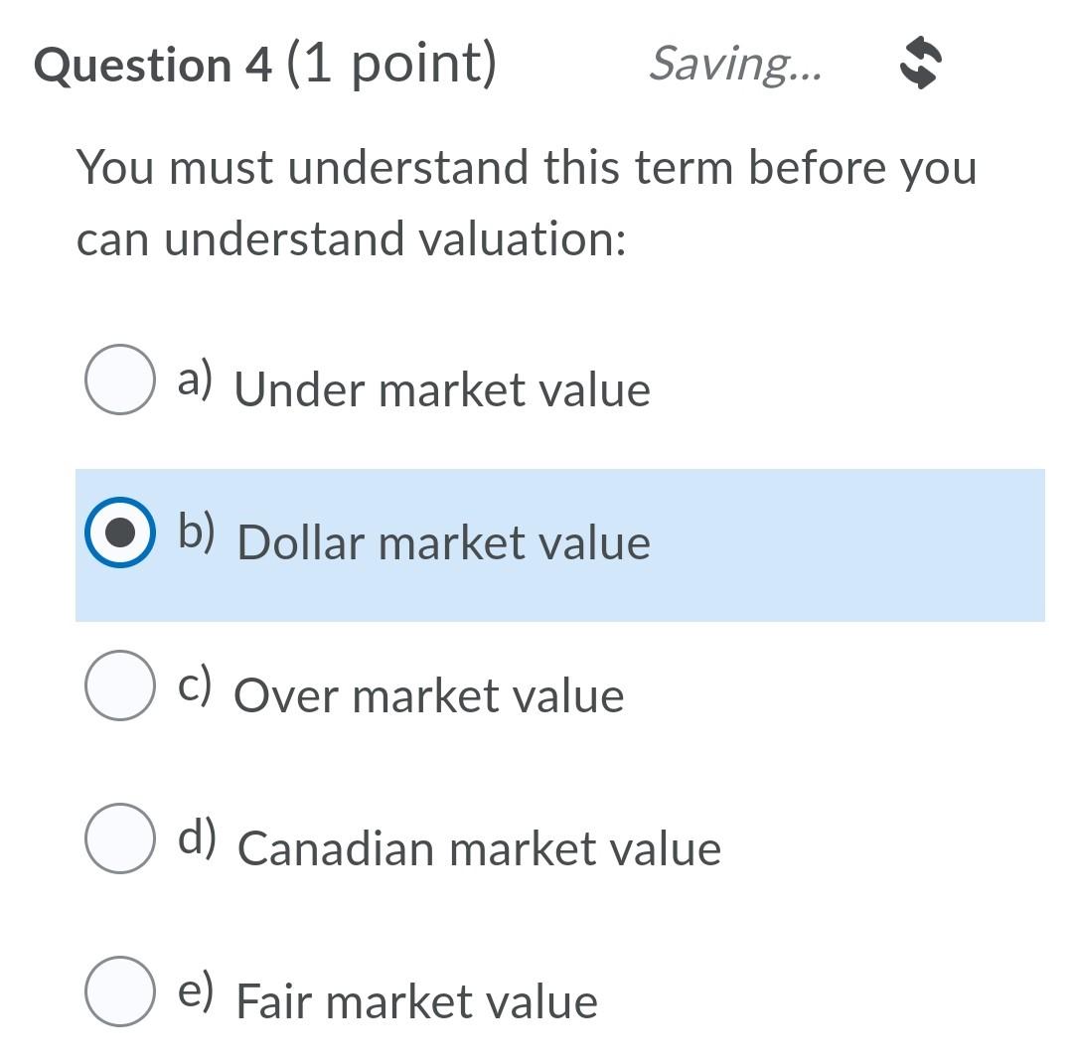This screenshot has height=1062, width=1073.
Task: Click the 'Under market value' answer text
Action: pos(443,389)
